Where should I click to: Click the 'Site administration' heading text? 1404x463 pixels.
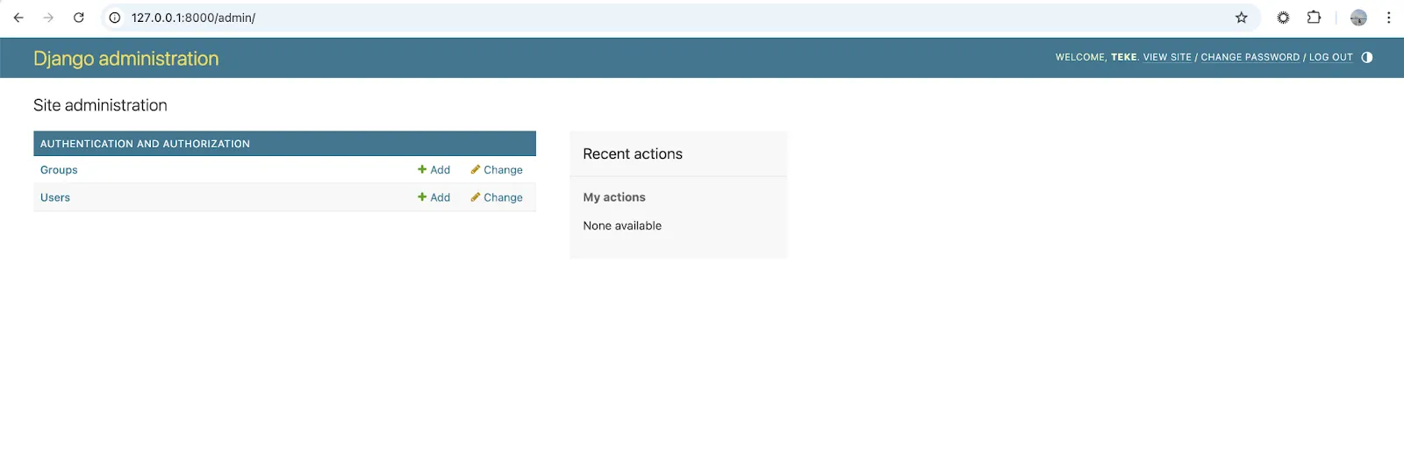[x=100, y=105]
